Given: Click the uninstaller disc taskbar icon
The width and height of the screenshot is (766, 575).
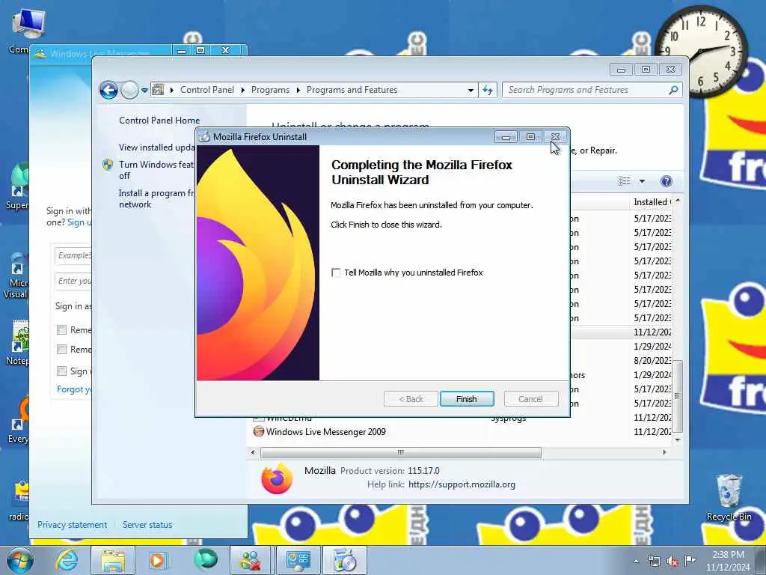Looking at the screenshot, I should pyautogui.click(x=345, y=560).
